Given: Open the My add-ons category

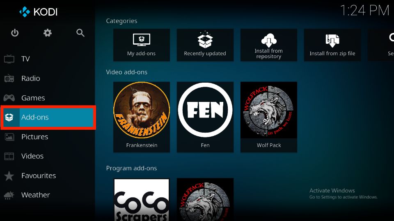Looking at the screenshot, I should click(142, 45).
